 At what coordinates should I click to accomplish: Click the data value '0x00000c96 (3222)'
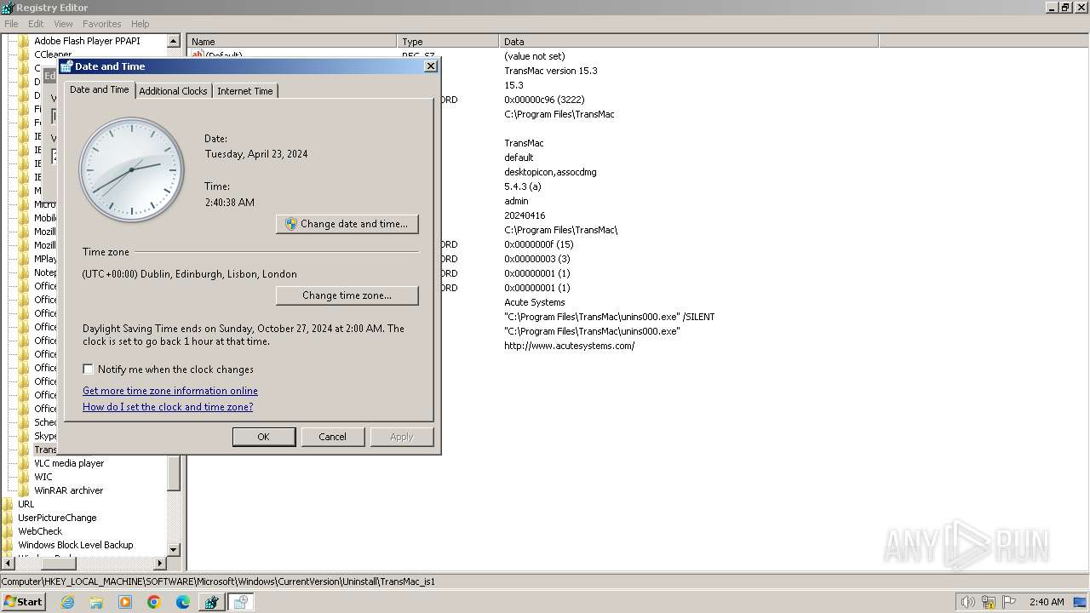pyautogui.click(x=544, y=100)
